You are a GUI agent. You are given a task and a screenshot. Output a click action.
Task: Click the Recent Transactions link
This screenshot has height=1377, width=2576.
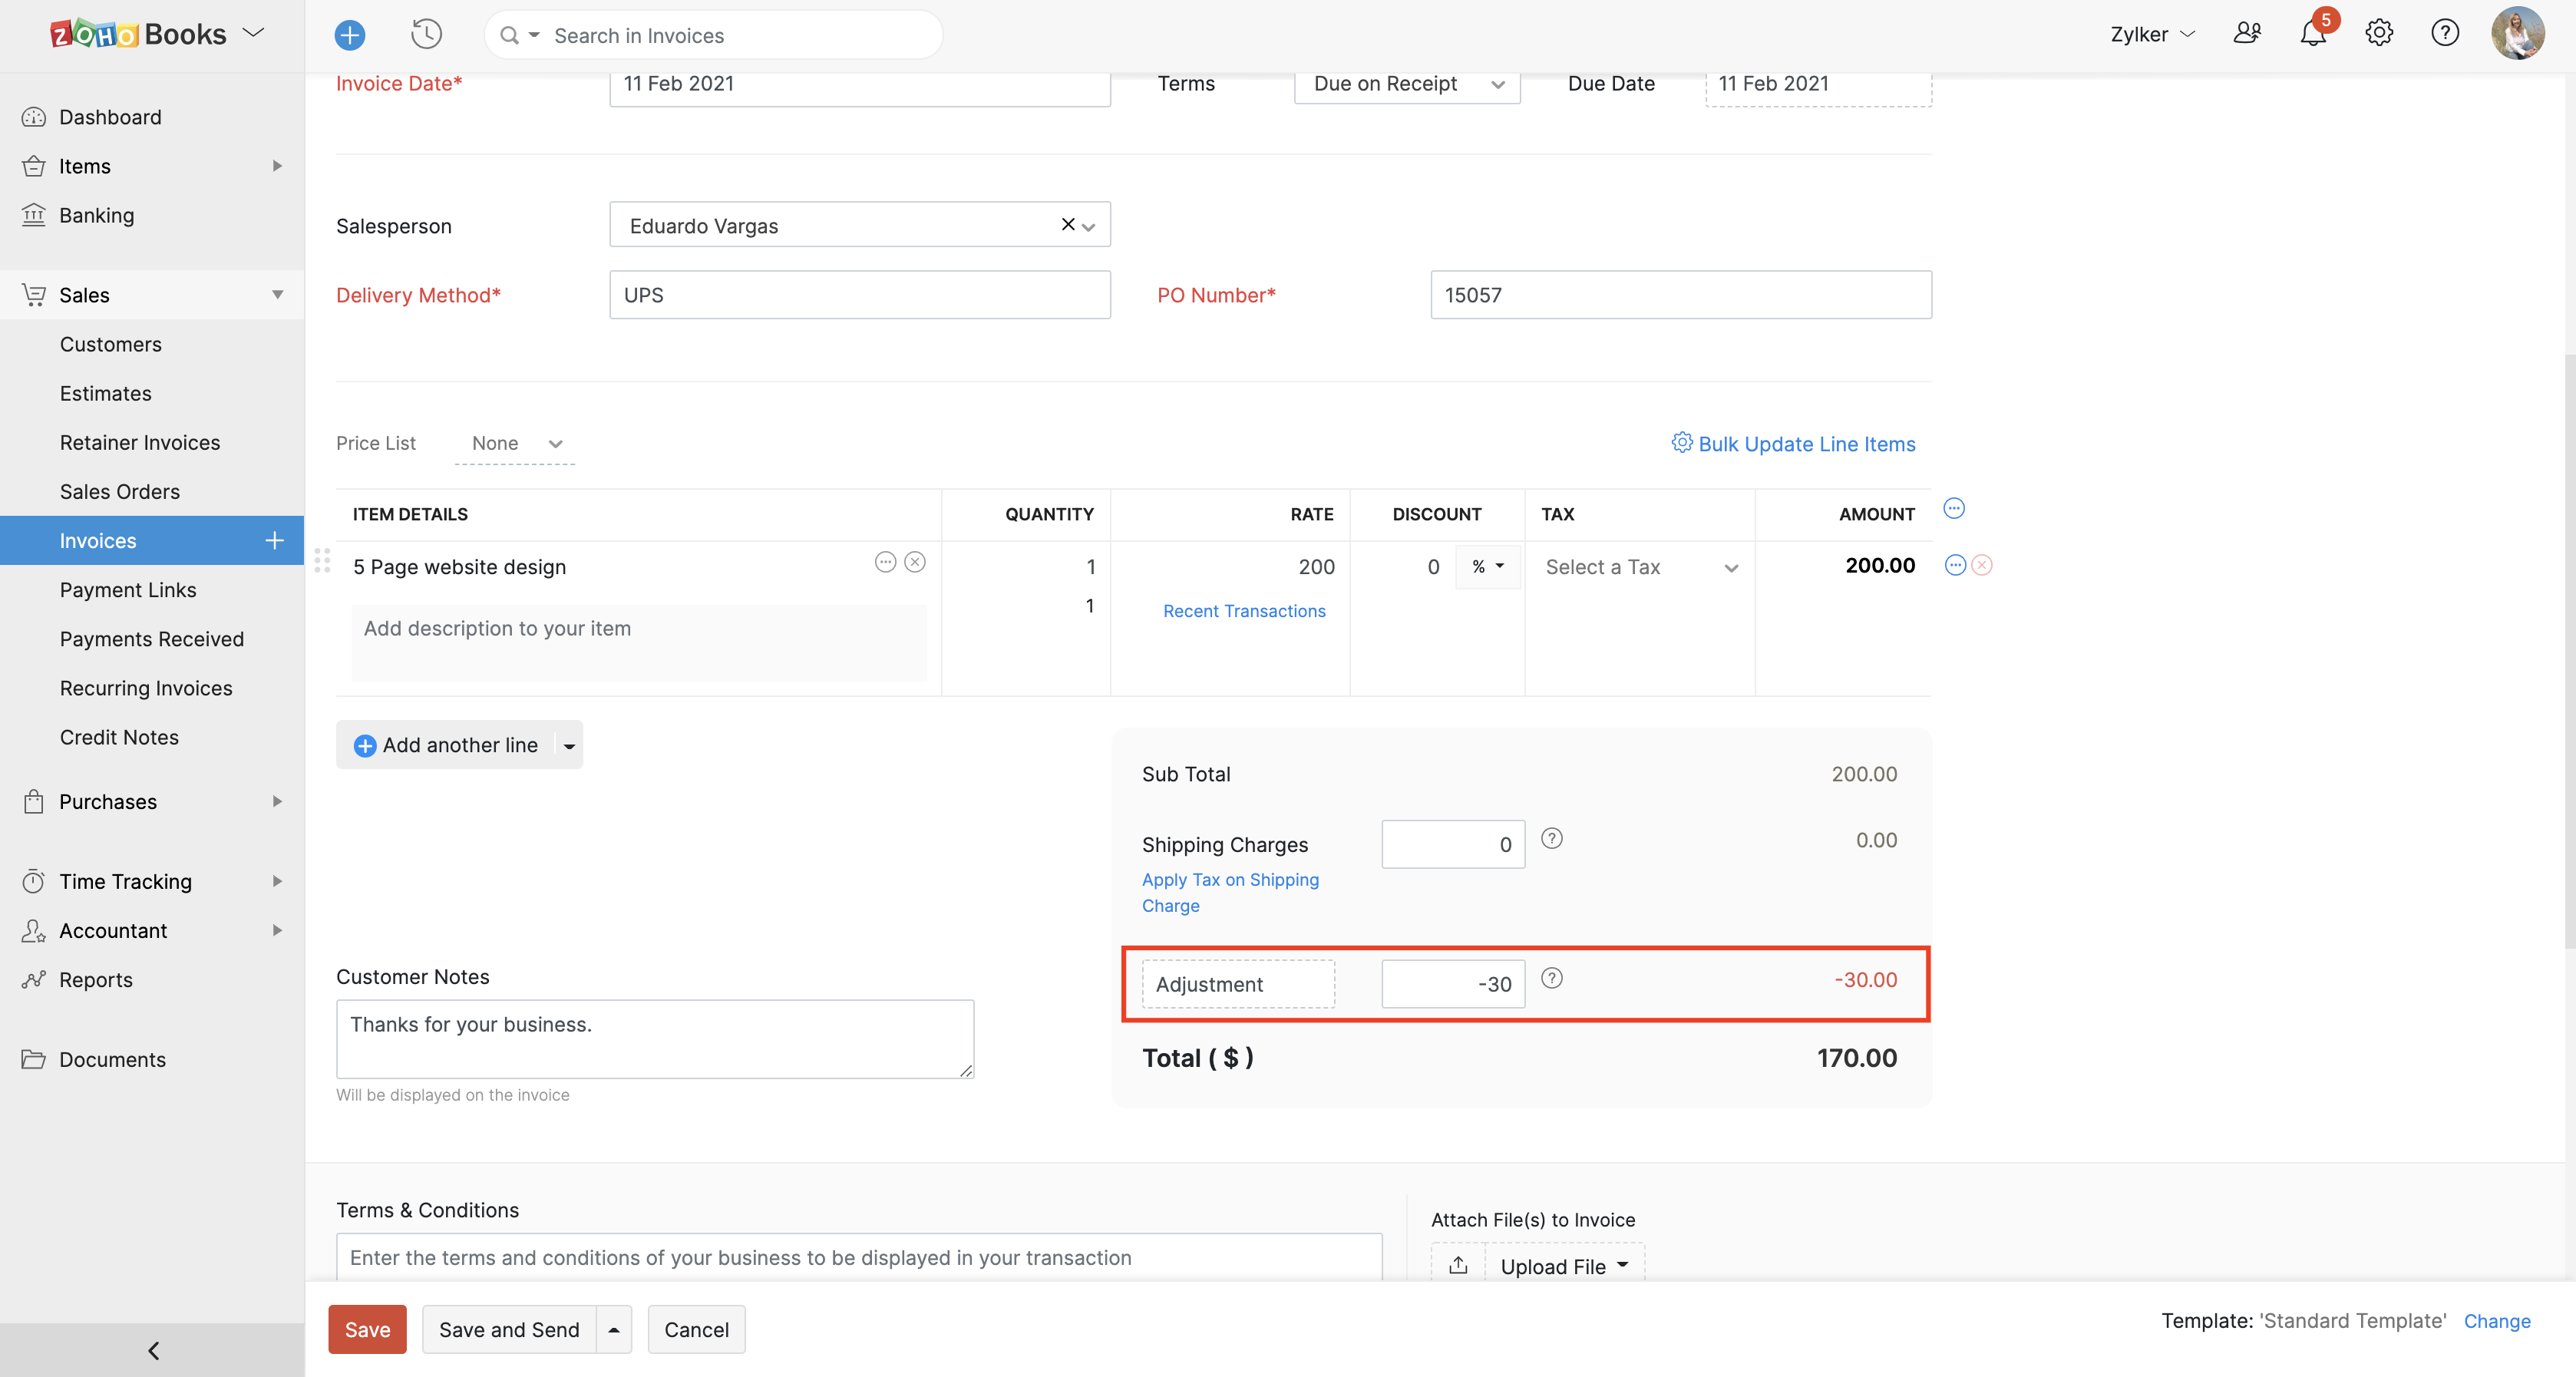click(1244, 610)
